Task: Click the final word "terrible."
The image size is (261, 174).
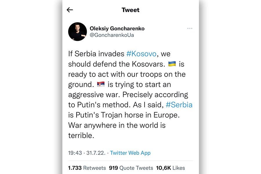Action: click(81, 135)
